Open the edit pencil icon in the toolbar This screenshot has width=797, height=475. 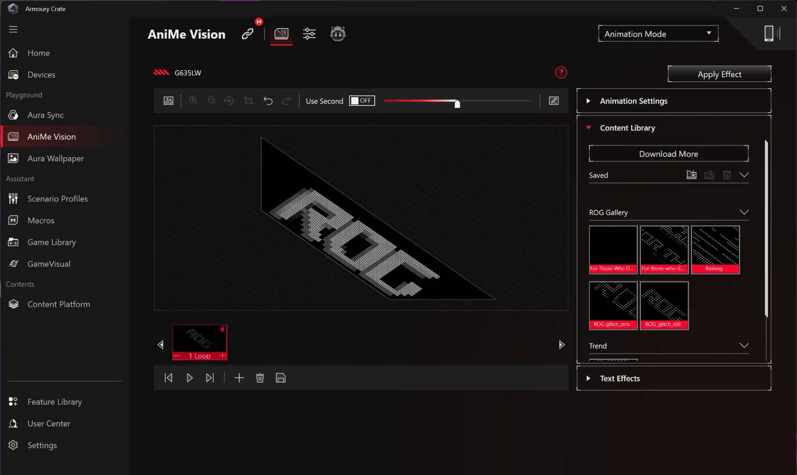(554, 101)
